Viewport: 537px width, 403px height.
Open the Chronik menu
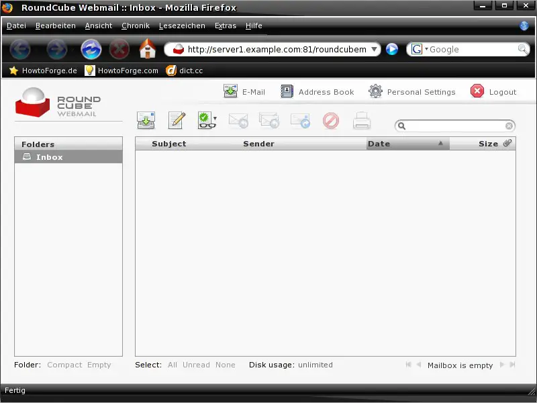point(136,26)
